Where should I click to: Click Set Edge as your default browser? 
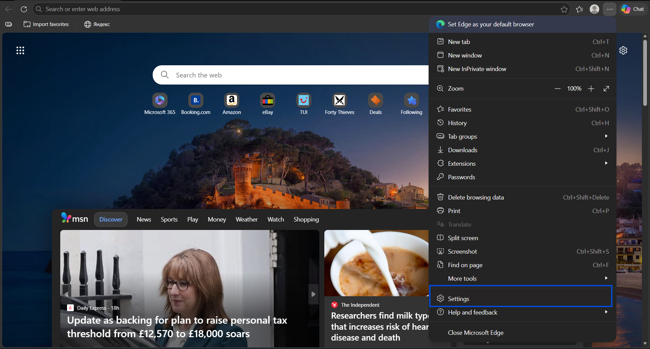(491, 24)
